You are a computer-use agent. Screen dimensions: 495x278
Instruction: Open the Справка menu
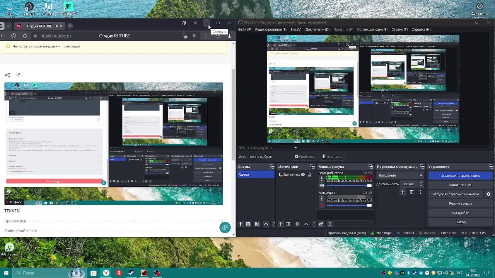pyautogui.click(x=421, y=29)
